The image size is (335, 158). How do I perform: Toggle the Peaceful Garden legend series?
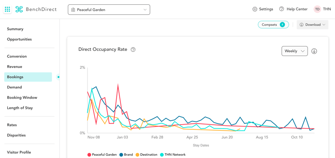tap(102, 155)
